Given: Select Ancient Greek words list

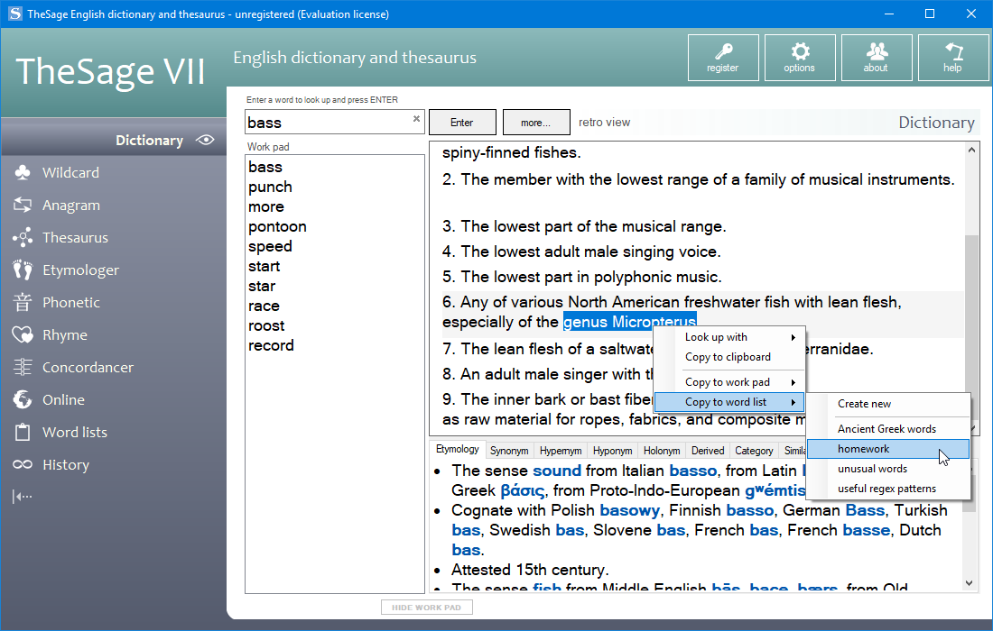Looking at the screenshot, I should (x=887, y=429).
